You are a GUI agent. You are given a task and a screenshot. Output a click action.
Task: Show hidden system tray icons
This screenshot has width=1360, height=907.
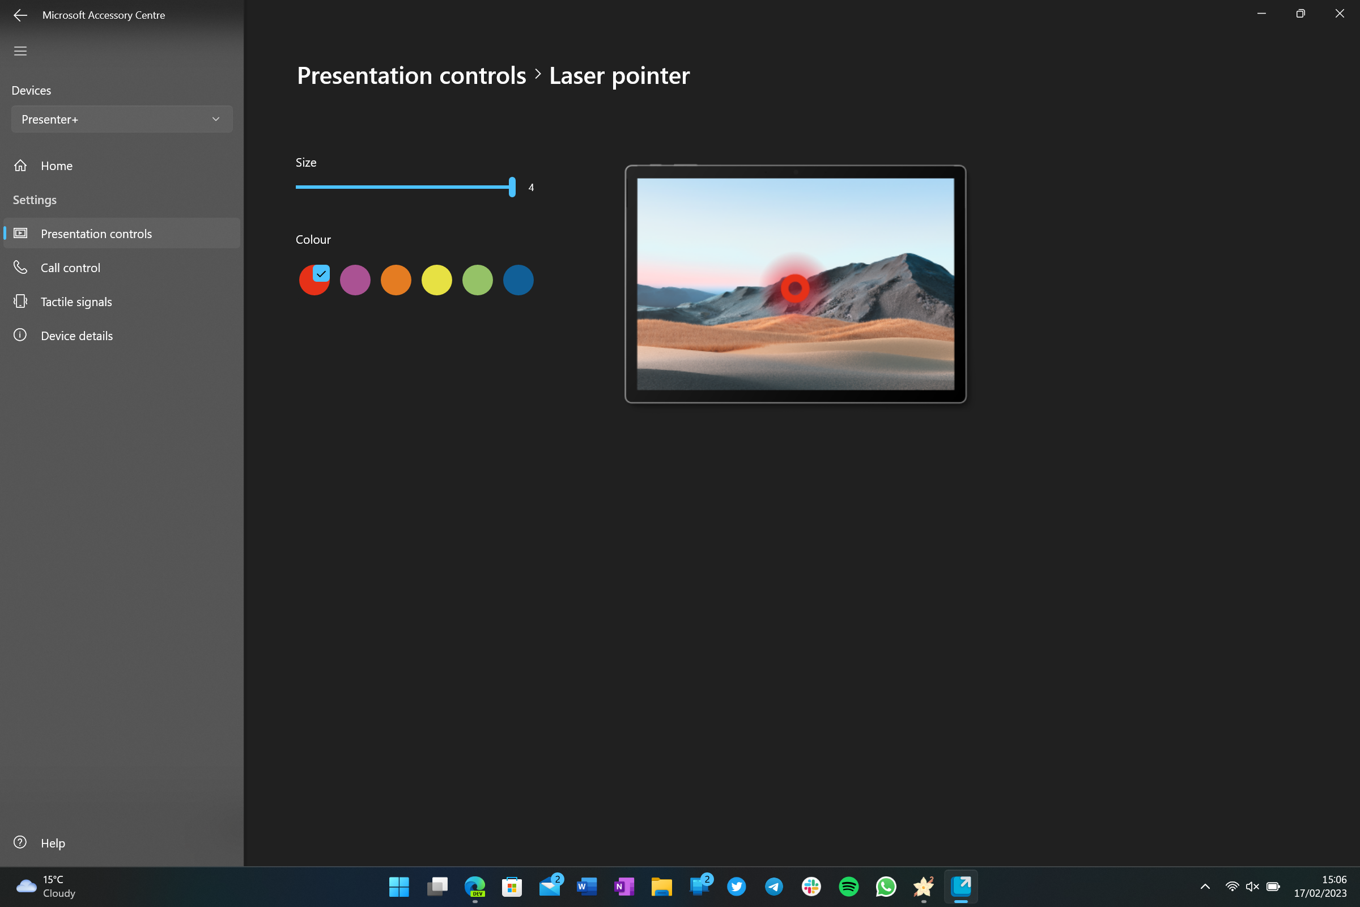(1205, 886)
